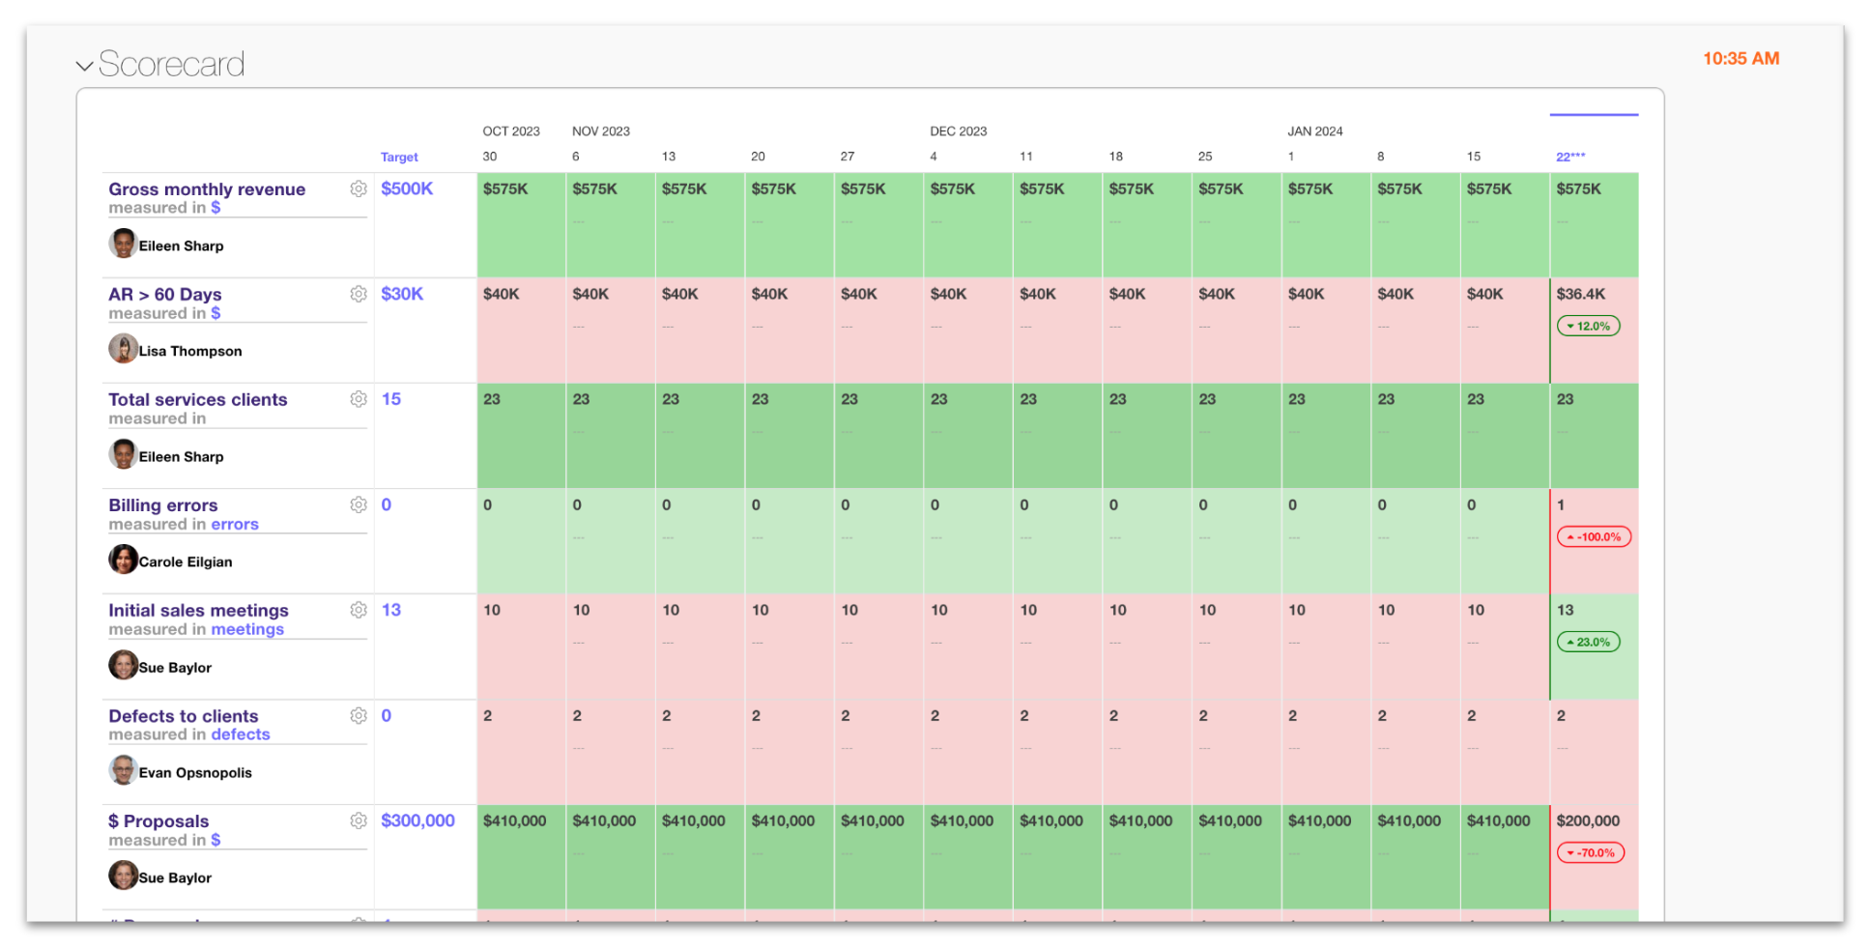The image size is (1871, 949).
Task: Collapse the Scorecard section chevron
Action: 85,66
